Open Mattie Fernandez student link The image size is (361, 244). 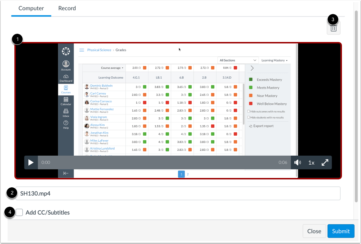pyautogui.click(x=102, y=109)
